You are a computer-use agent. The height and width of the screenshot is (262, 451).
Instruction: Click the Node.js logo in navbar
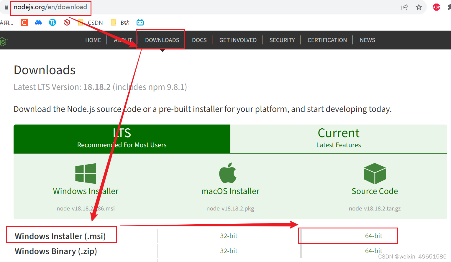[4, 42]
